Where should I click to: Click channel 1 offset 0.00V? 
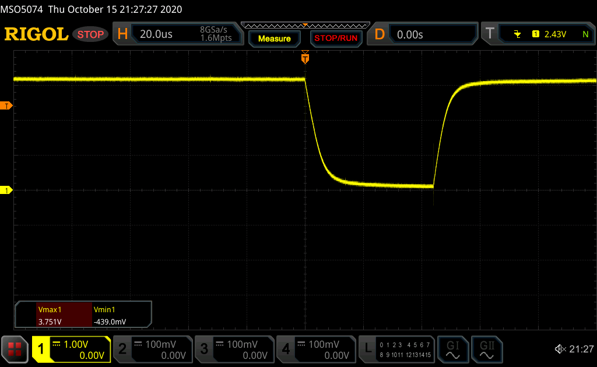tap(92, 355)
